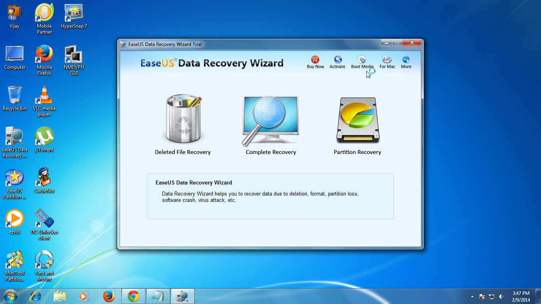
Task: Select the EaseUS Partition desktop shortcut
Action: 15,183
